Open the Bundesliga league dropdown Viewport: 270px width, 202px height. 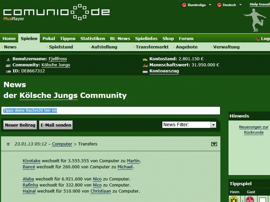(210, 5)
